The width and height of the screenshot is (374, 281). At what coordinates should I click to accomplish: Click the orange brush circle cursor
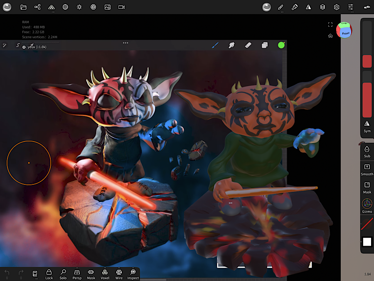tap(29, 163)
